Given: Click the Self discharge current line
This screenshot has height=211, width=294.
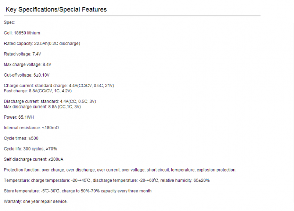Looking at the screenshot, I should tap(33, 159).
